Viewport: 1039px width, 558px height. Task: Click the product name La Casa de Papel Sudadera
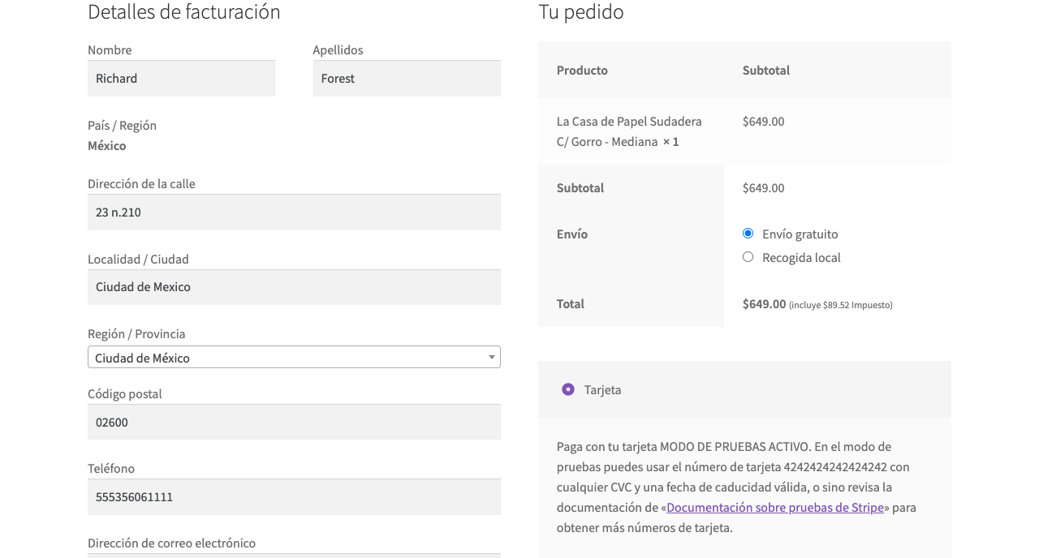click(x=629, y=122)
